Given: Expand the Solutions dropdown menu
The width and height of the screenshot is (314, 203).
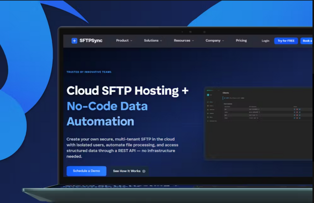Looking at the screenshot, I should (x=153, y=40).
